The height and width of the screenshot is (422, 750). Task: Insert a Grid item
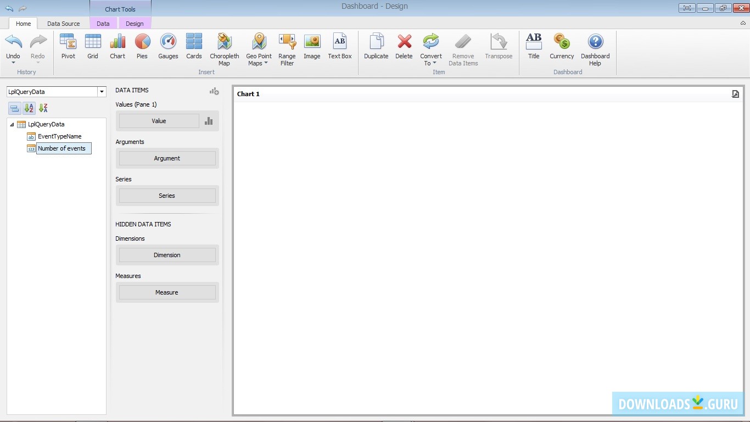click(93, 46)
